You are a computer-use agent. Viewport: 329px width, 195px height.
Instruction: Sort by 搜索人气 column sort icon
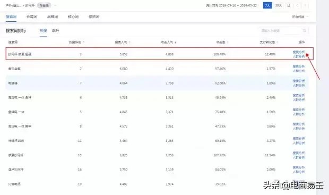(x=129, y=42)
